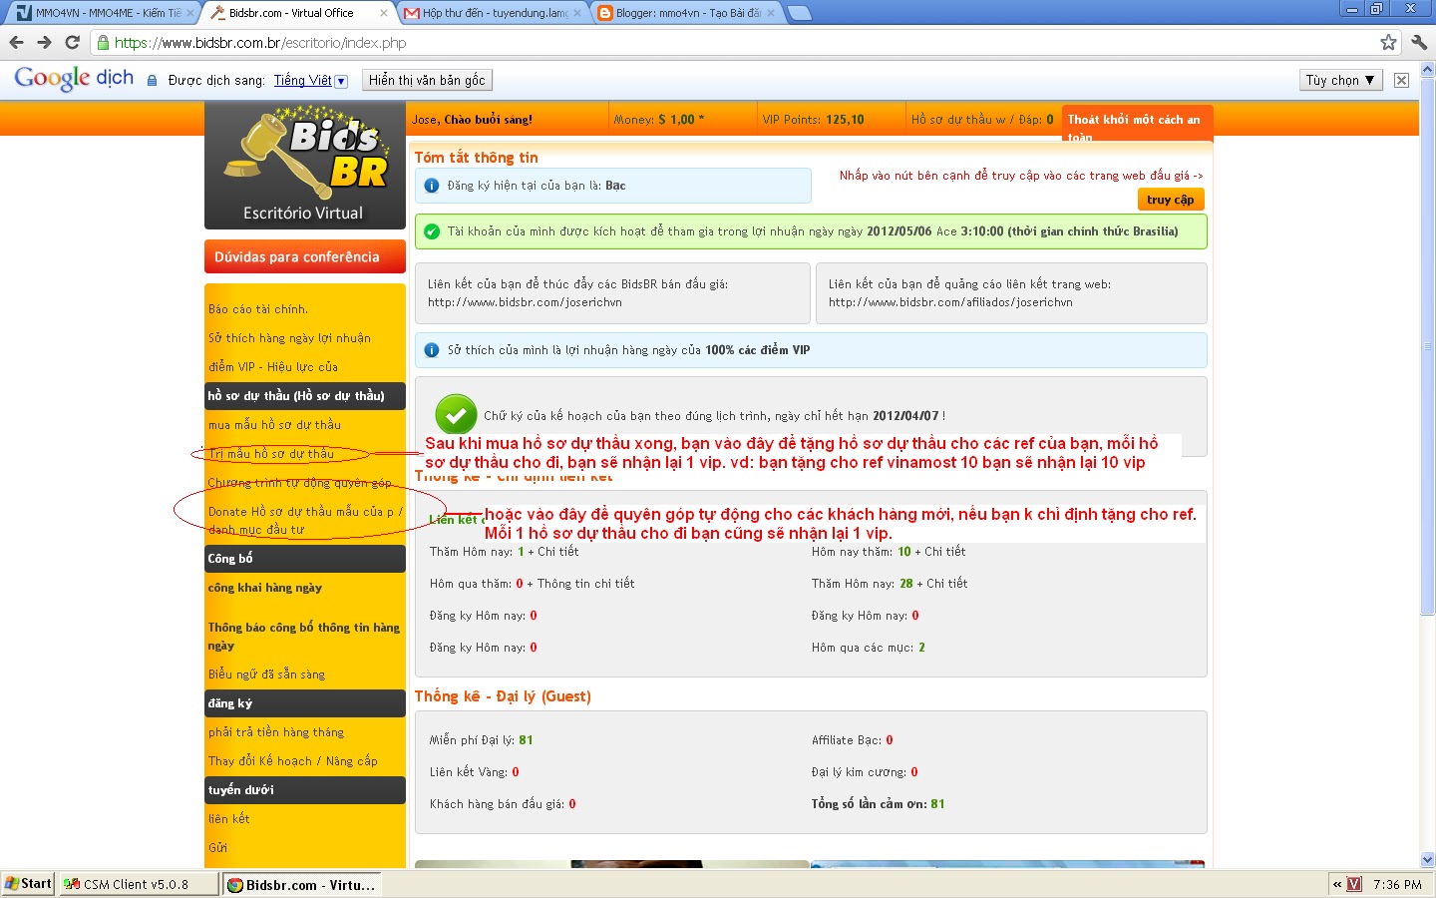Click hồ sơ dự thầu section header

305,396
